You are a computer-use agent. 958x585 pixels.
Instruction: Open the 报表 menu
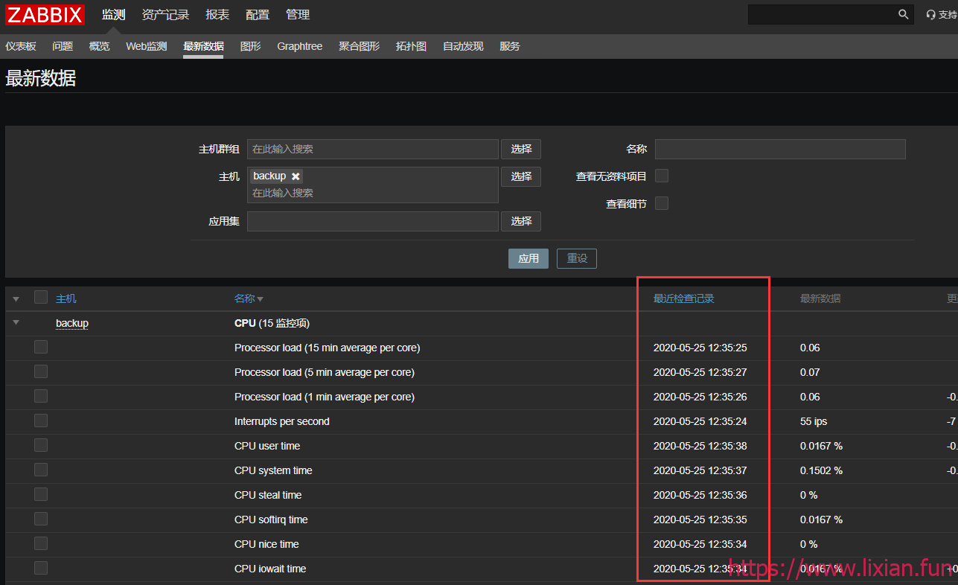pos(217,15)
